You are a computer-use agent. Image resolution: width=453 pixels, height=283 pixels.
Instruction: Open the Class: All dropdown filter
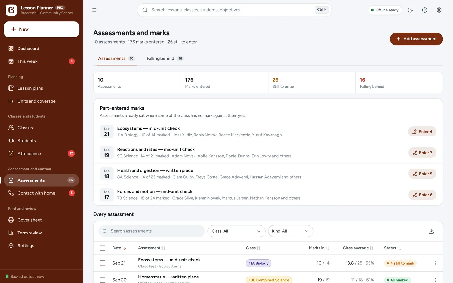(236, 231)
